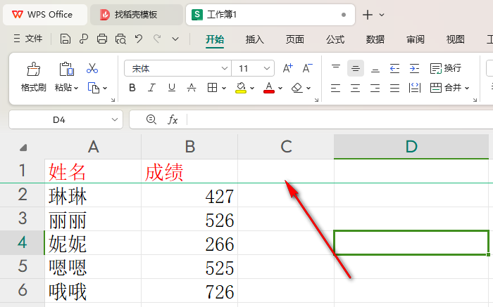Toggle Italic formatting
Screen dimensions: 493x307
click(x=152, y=88)
